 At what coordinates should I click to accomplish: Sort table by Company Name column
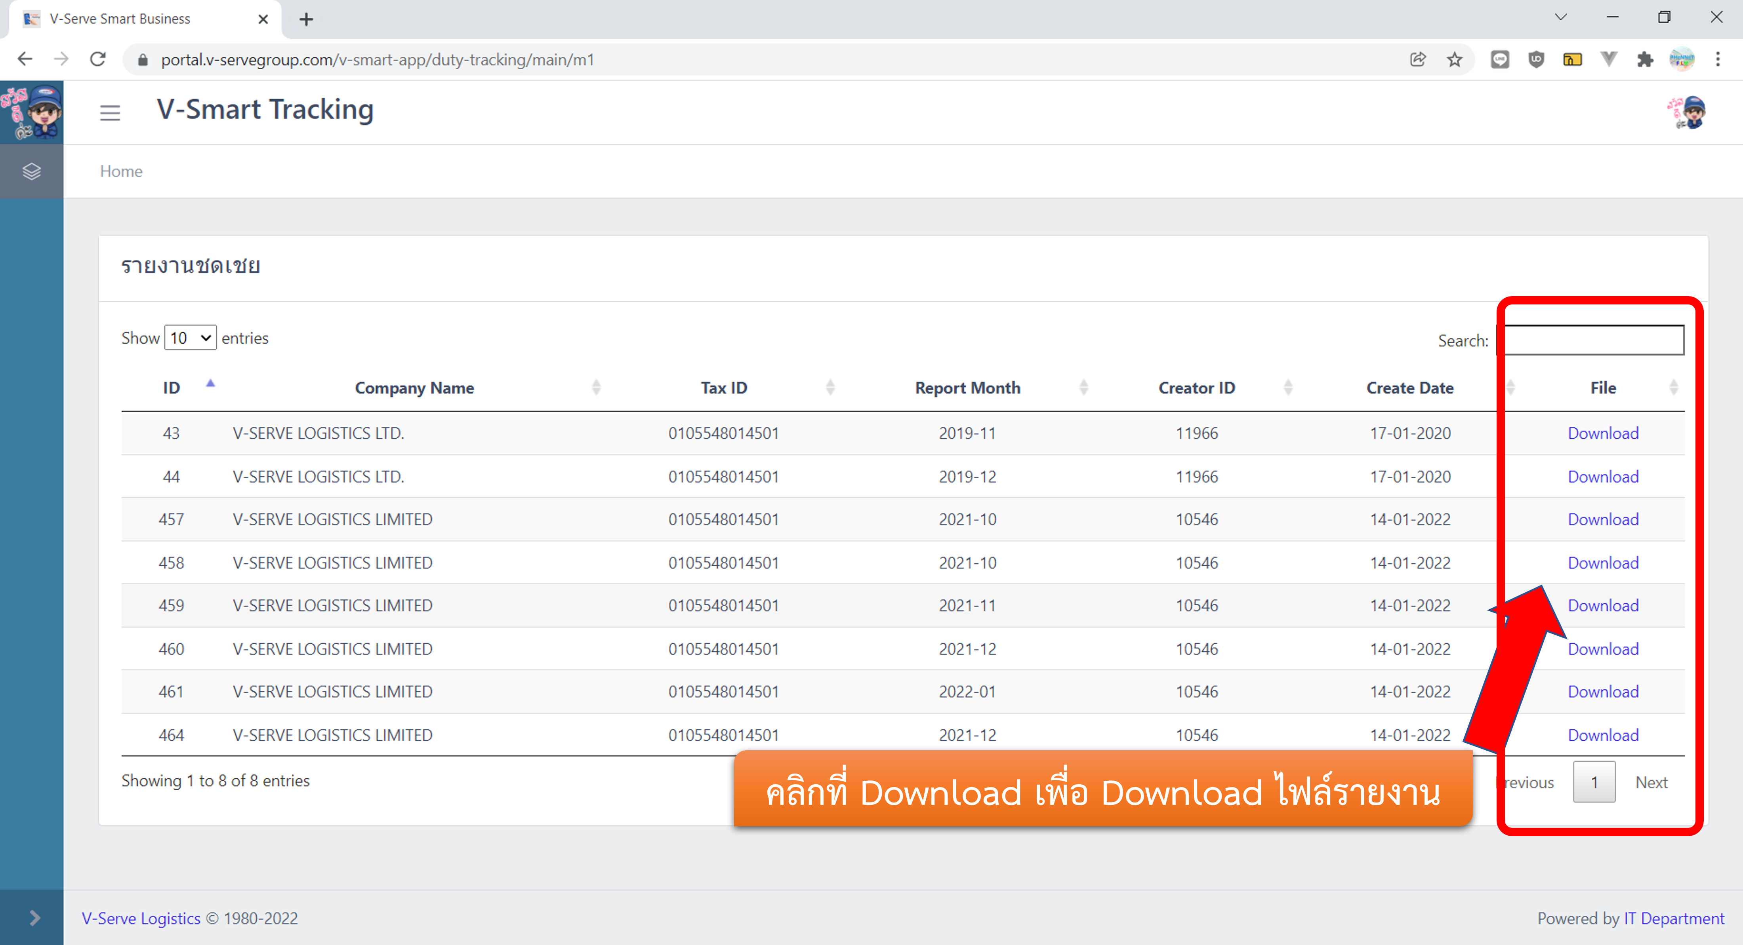pos(414,388)
